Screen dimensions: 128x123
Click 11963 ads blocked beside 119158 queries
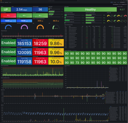point(40,61)
